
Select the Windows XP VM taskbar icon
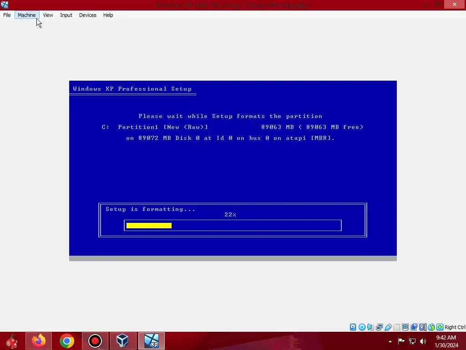[152, 341]
